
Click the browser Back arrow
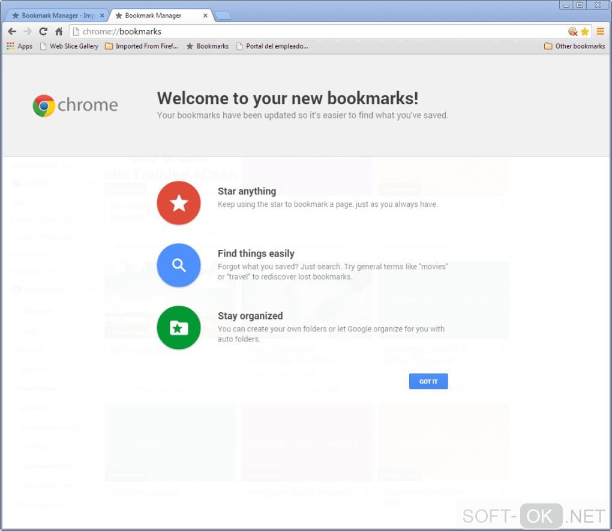pos(12,32)
